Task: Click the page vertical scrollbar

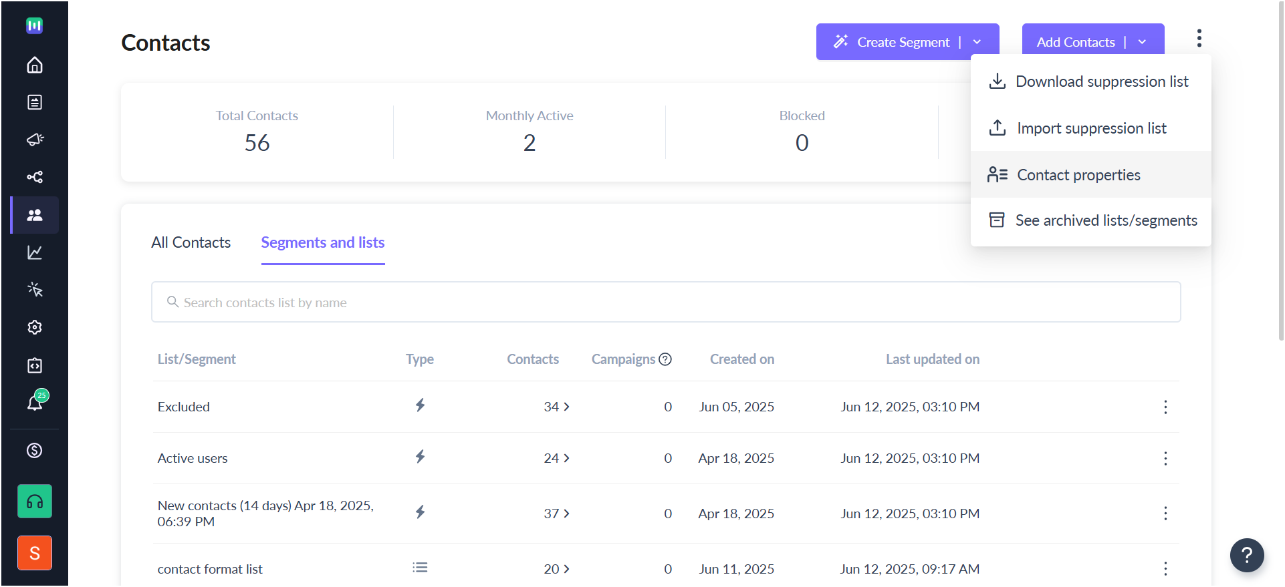Action: (x=1280, y=170)
